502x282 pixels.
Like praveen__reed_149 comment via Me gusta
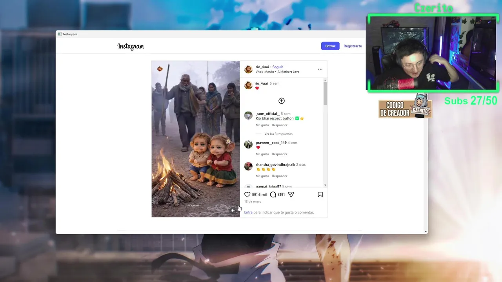point(262,154)
